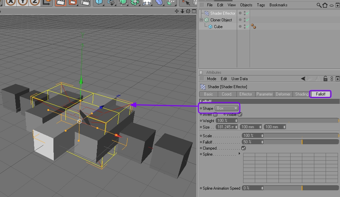Switch to the Effector tab
The height and width of the screenshot is (197, 340).
[x=246, y=94]
